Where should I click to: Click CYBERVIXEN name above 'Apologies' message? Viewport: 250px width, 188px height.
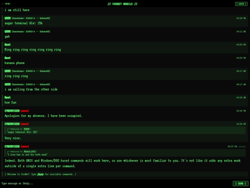tap(12, 111)
